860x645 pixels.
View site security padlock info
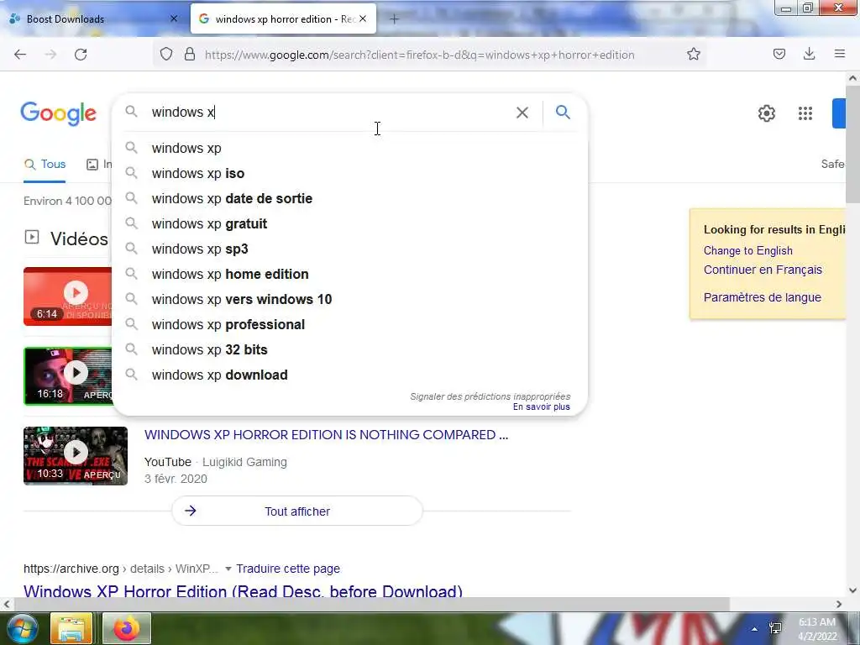pos(190,55)
